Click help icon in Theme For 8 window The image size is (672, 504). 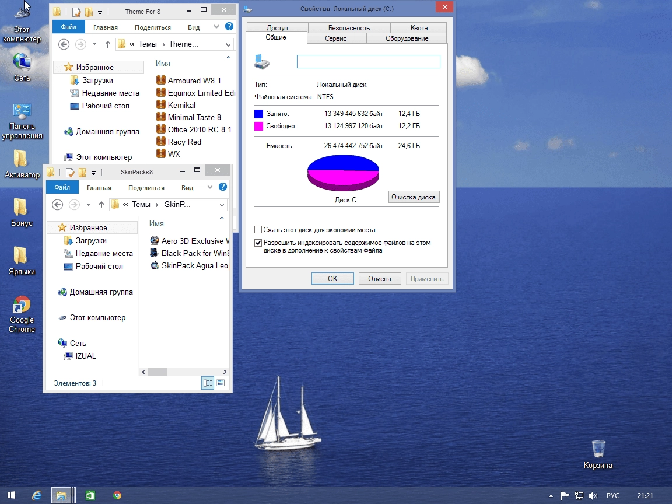click(229, 27)
